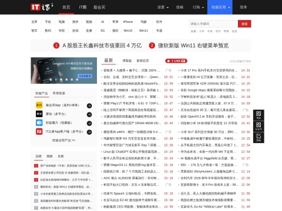Screen dimensions: 282x211
Task: Open the ShinyHunters hacker news article
Action: tap(209, 172)
